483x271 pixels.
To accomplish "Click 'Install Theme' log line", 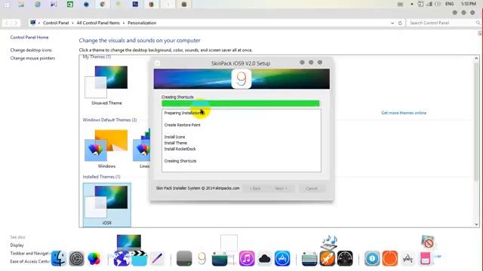I will [x=176, y=143].
